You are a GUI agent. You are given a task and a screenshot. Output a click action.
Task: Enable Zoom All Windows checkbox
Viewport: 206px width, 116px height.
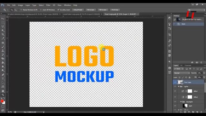pyautogui.click(x=41, y=10)
